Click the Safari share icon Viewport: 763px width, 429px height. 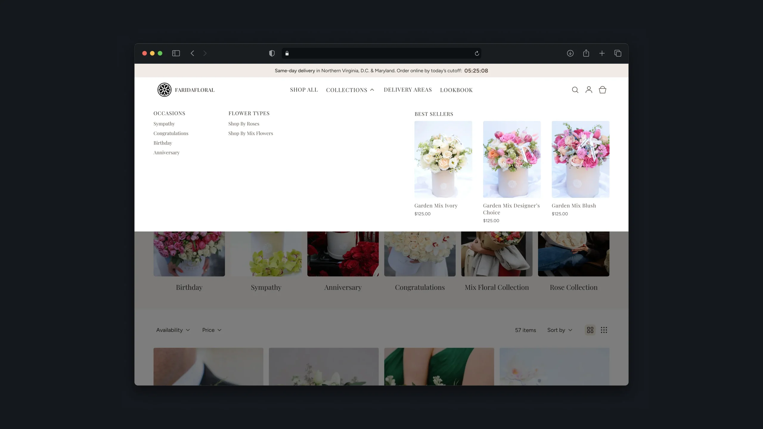click(586, 53)
